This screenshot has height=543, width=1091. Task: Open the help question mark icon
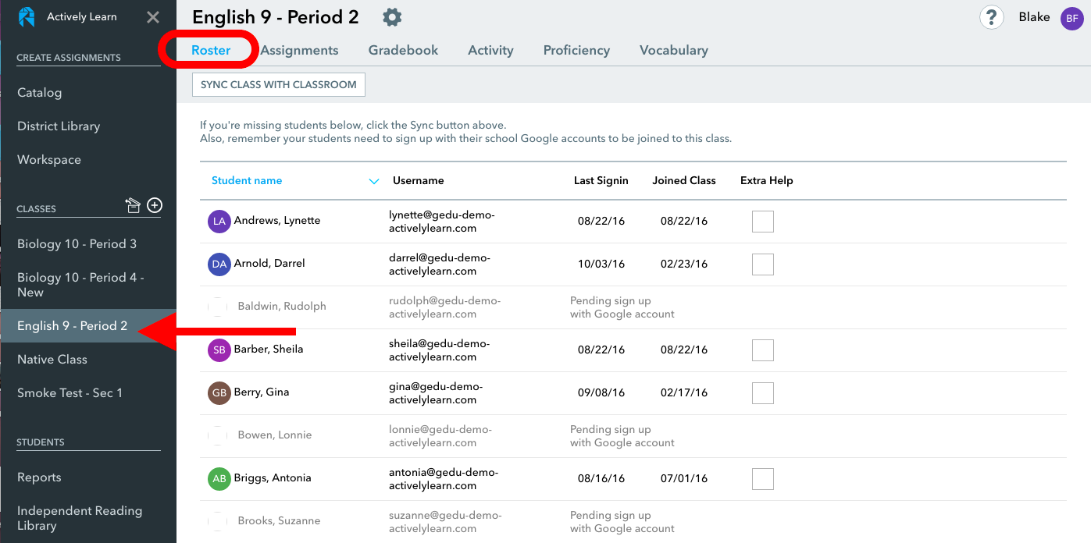(992, 17)
